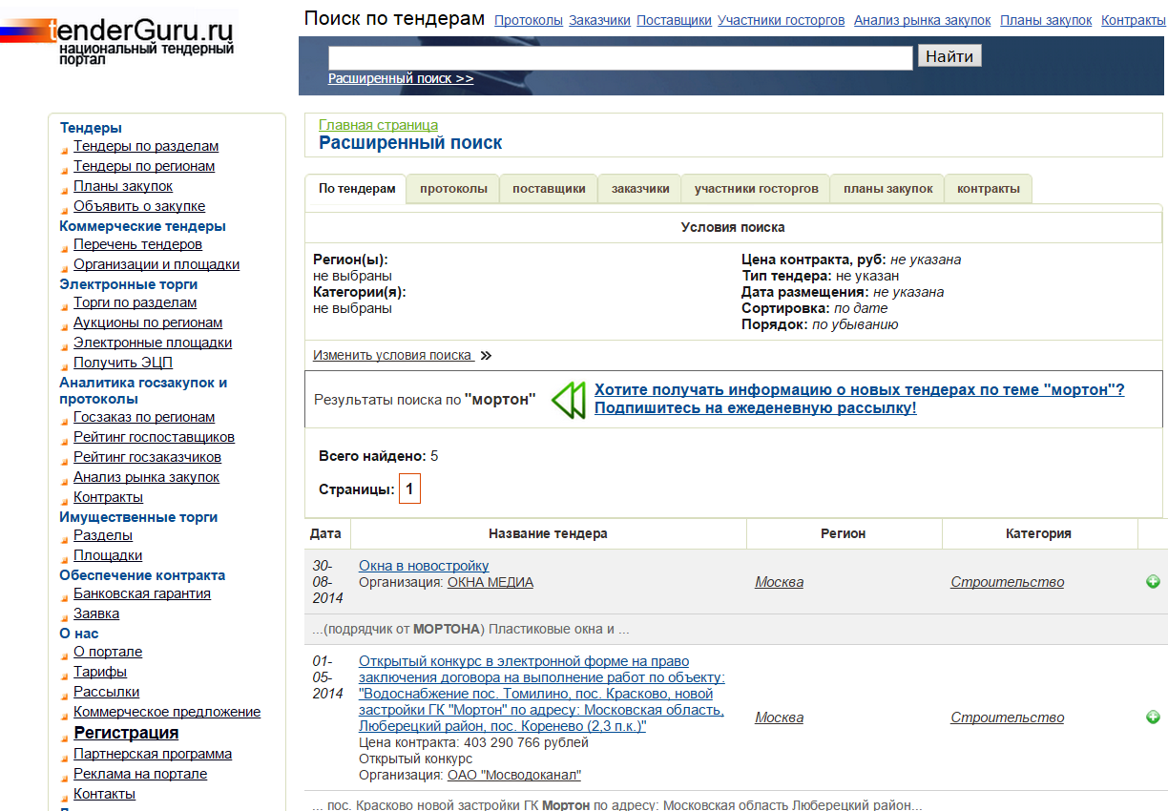Click the tenderGuru.ru logo
This screenshot has height=811, width=1168.
point(117,38)
